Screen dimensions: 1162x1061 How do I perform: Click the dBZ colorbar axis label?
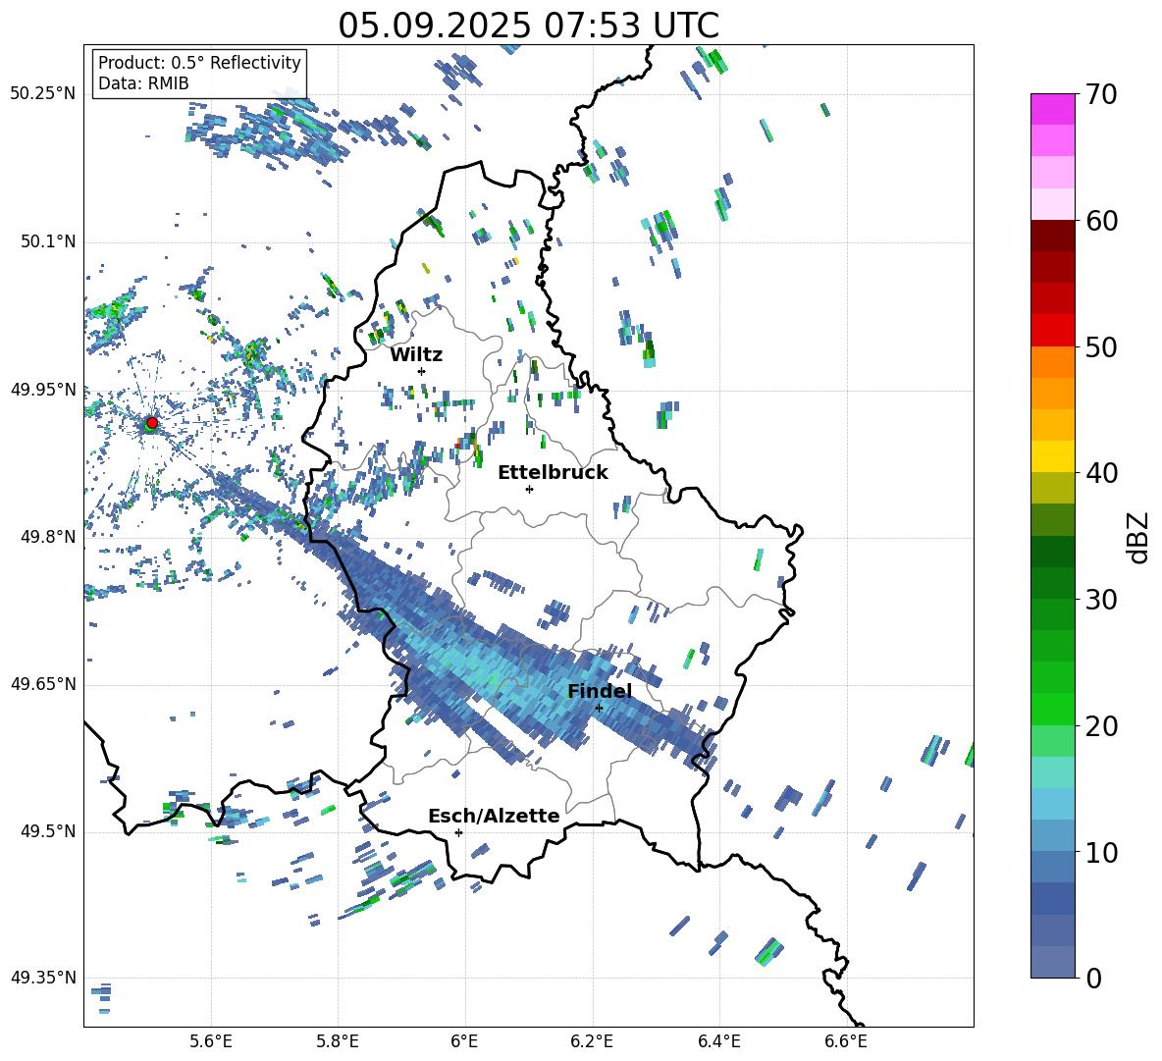point(1139,537)
